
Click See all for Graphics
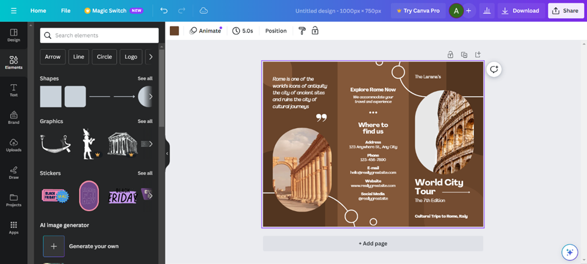tap(145, 121)
